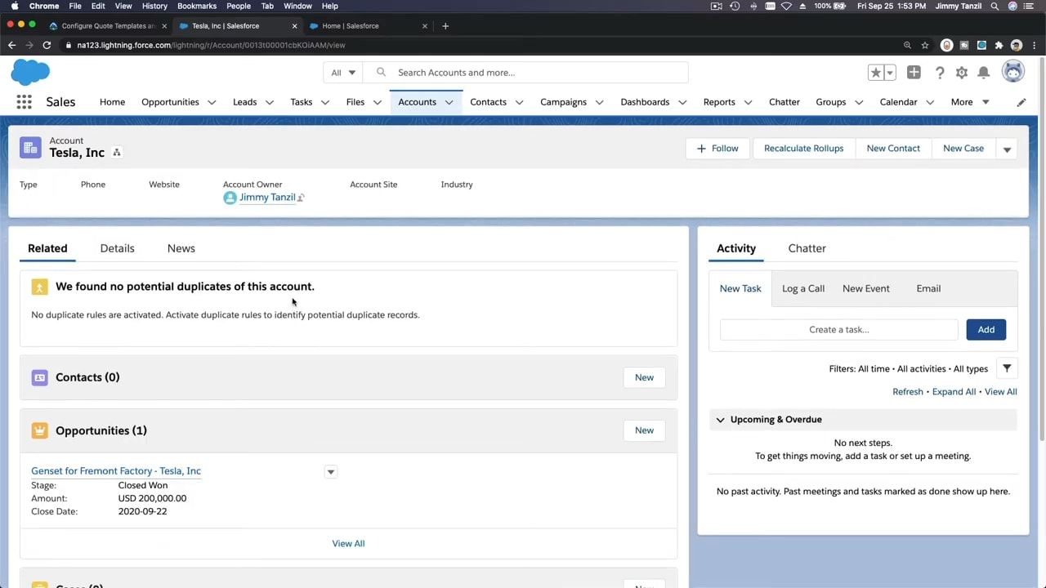The height and width of the screenshot is (588, 1046).
Task: Open a new browser tab
Action: 445,25
